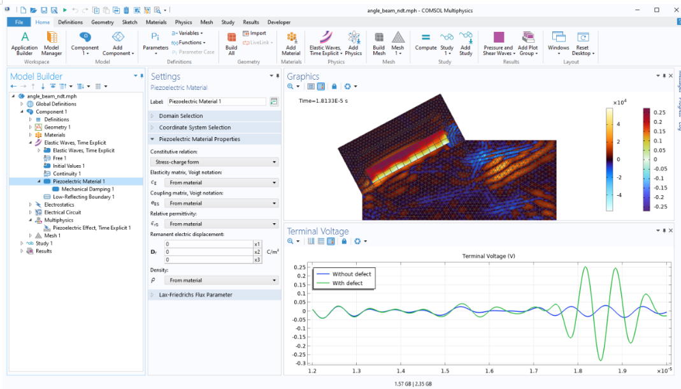The height and width of the screenshot is (389, 681).
Task: Click the green run arrow in quick access toolbar
Action: click(65, 10)
